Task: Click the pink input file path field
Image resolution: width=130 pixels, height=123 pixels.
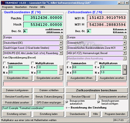Action: (33, 84)
